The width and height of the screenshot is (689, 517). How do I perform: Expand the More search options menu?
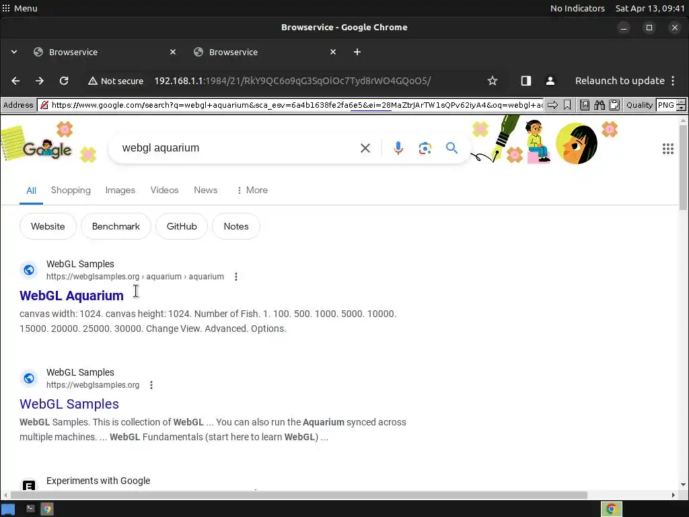[252, 190]
